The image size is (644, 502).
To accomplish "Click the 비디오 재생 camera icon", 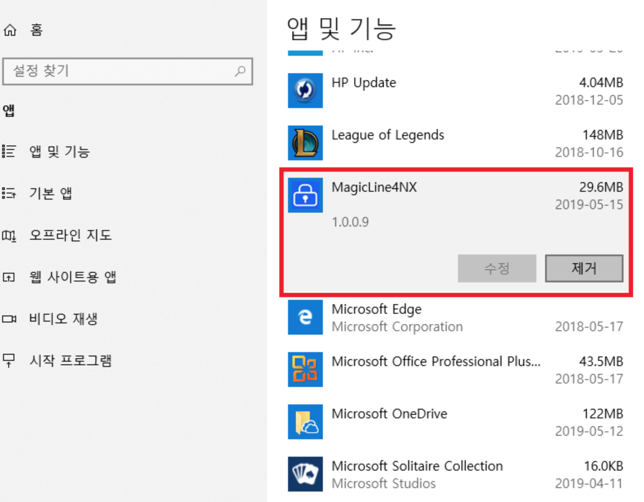I will click(x=9, y=319).
